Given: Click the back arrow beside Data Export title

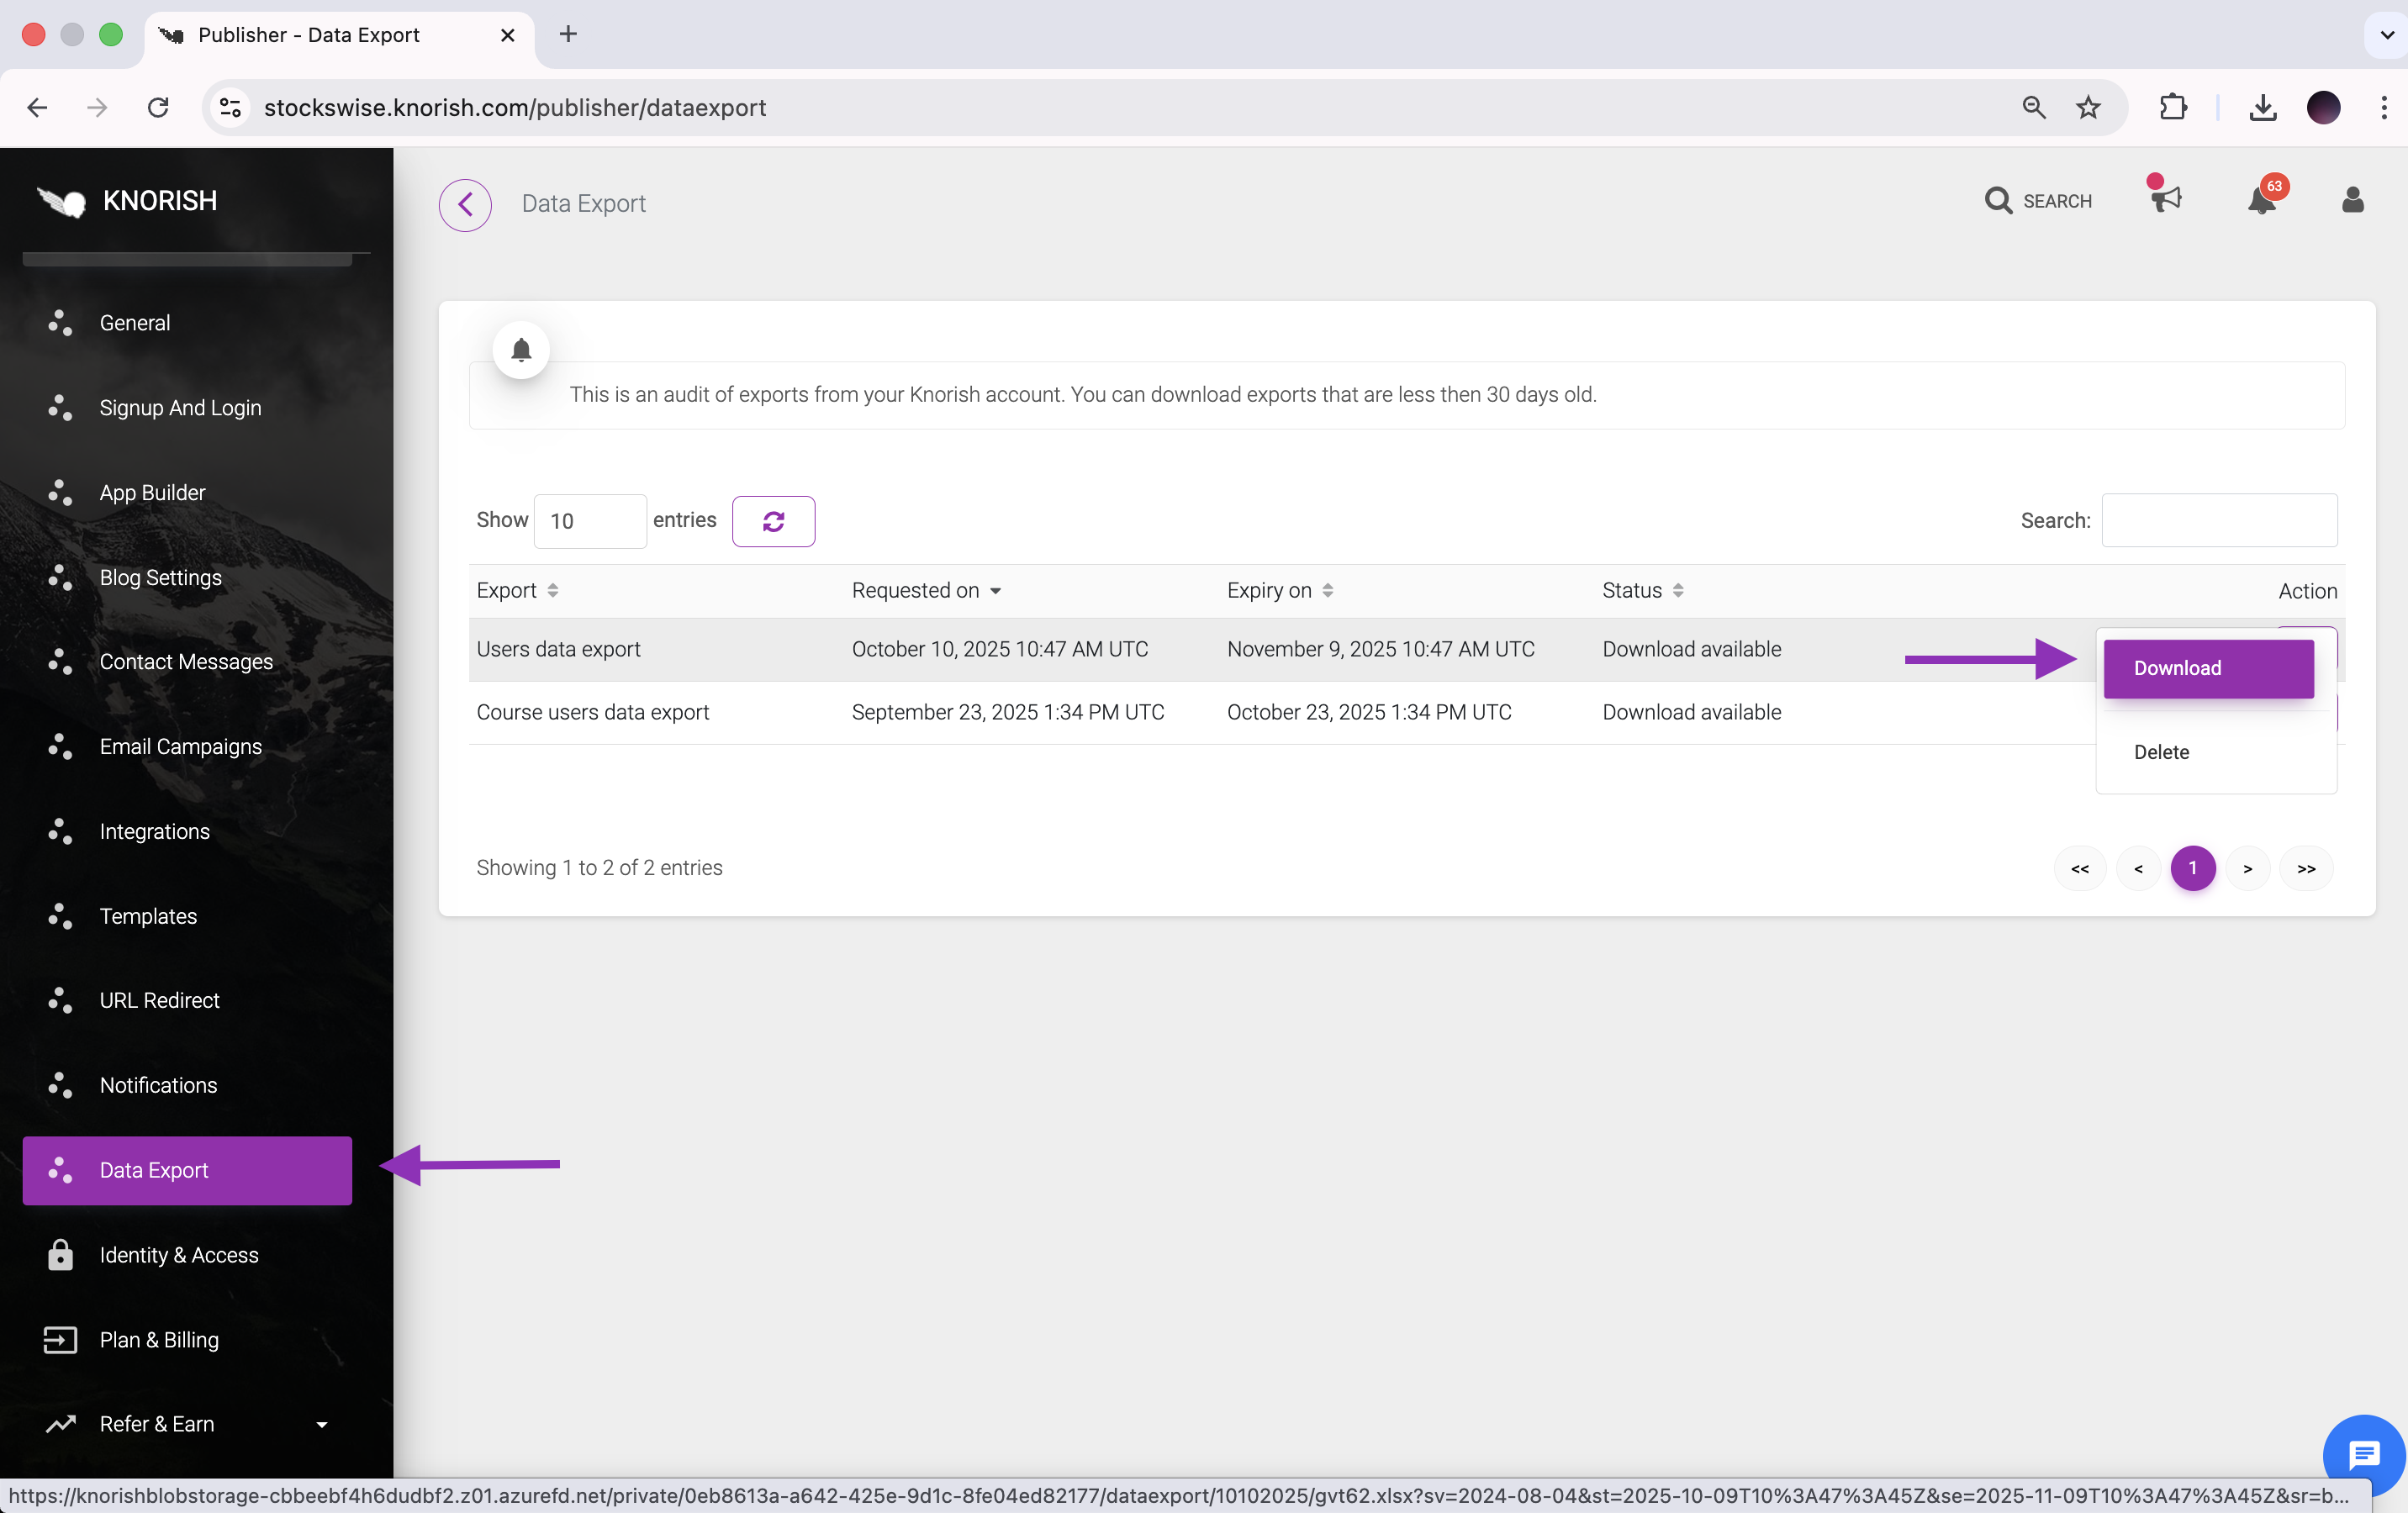Looking at the screenshot, I should [x=465, y=204].
